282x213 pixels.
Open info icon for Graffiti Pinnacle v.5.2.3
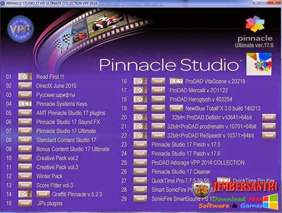click(25, 194)
